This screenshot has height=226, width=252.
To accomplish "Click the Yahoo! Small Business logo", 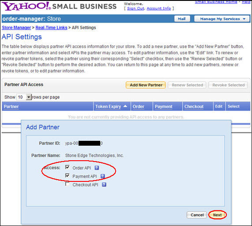I will pyautogui.click(x=59, y=6).
